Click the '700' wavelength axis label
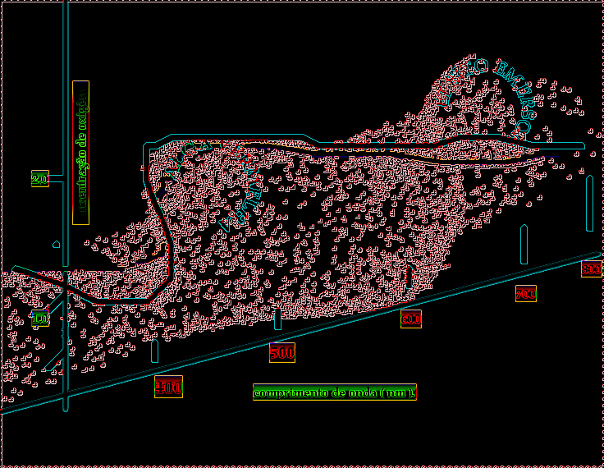This screenshot has height=468, width=604. coord(526,294)
